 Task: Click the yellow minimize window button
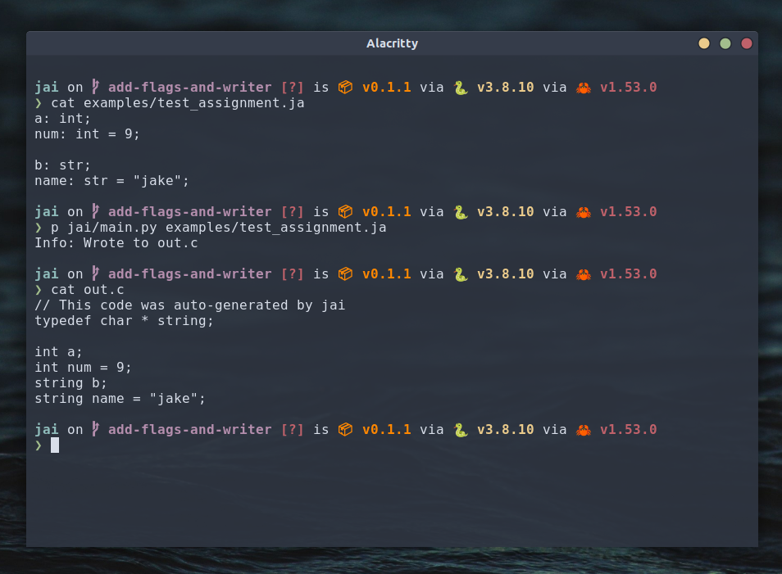point(703,43)
